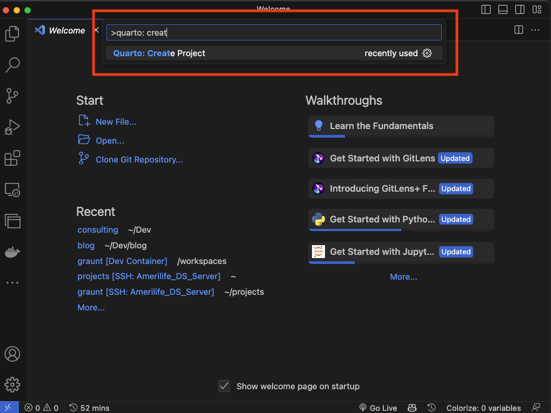The image size is (551, 413).
Task: Open the Run and Debug view
Action: point(12,127)
